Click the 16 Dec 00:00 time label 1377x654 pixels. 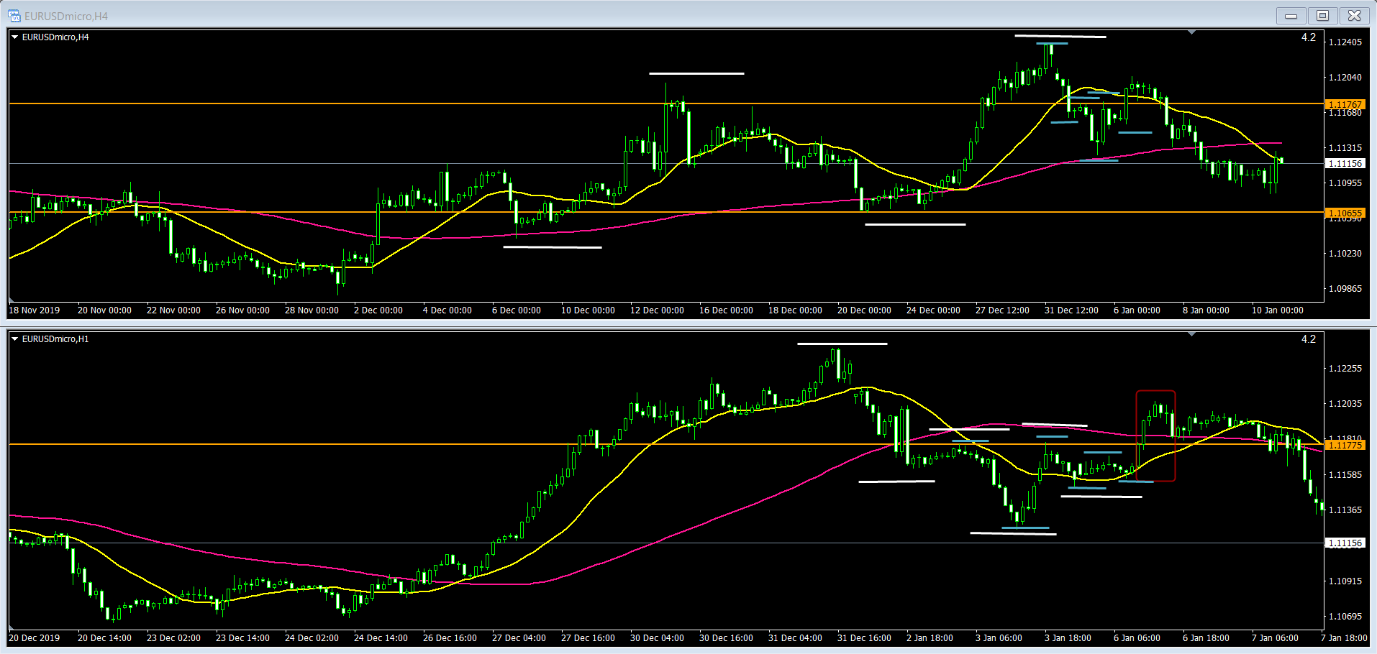point(726,310)
